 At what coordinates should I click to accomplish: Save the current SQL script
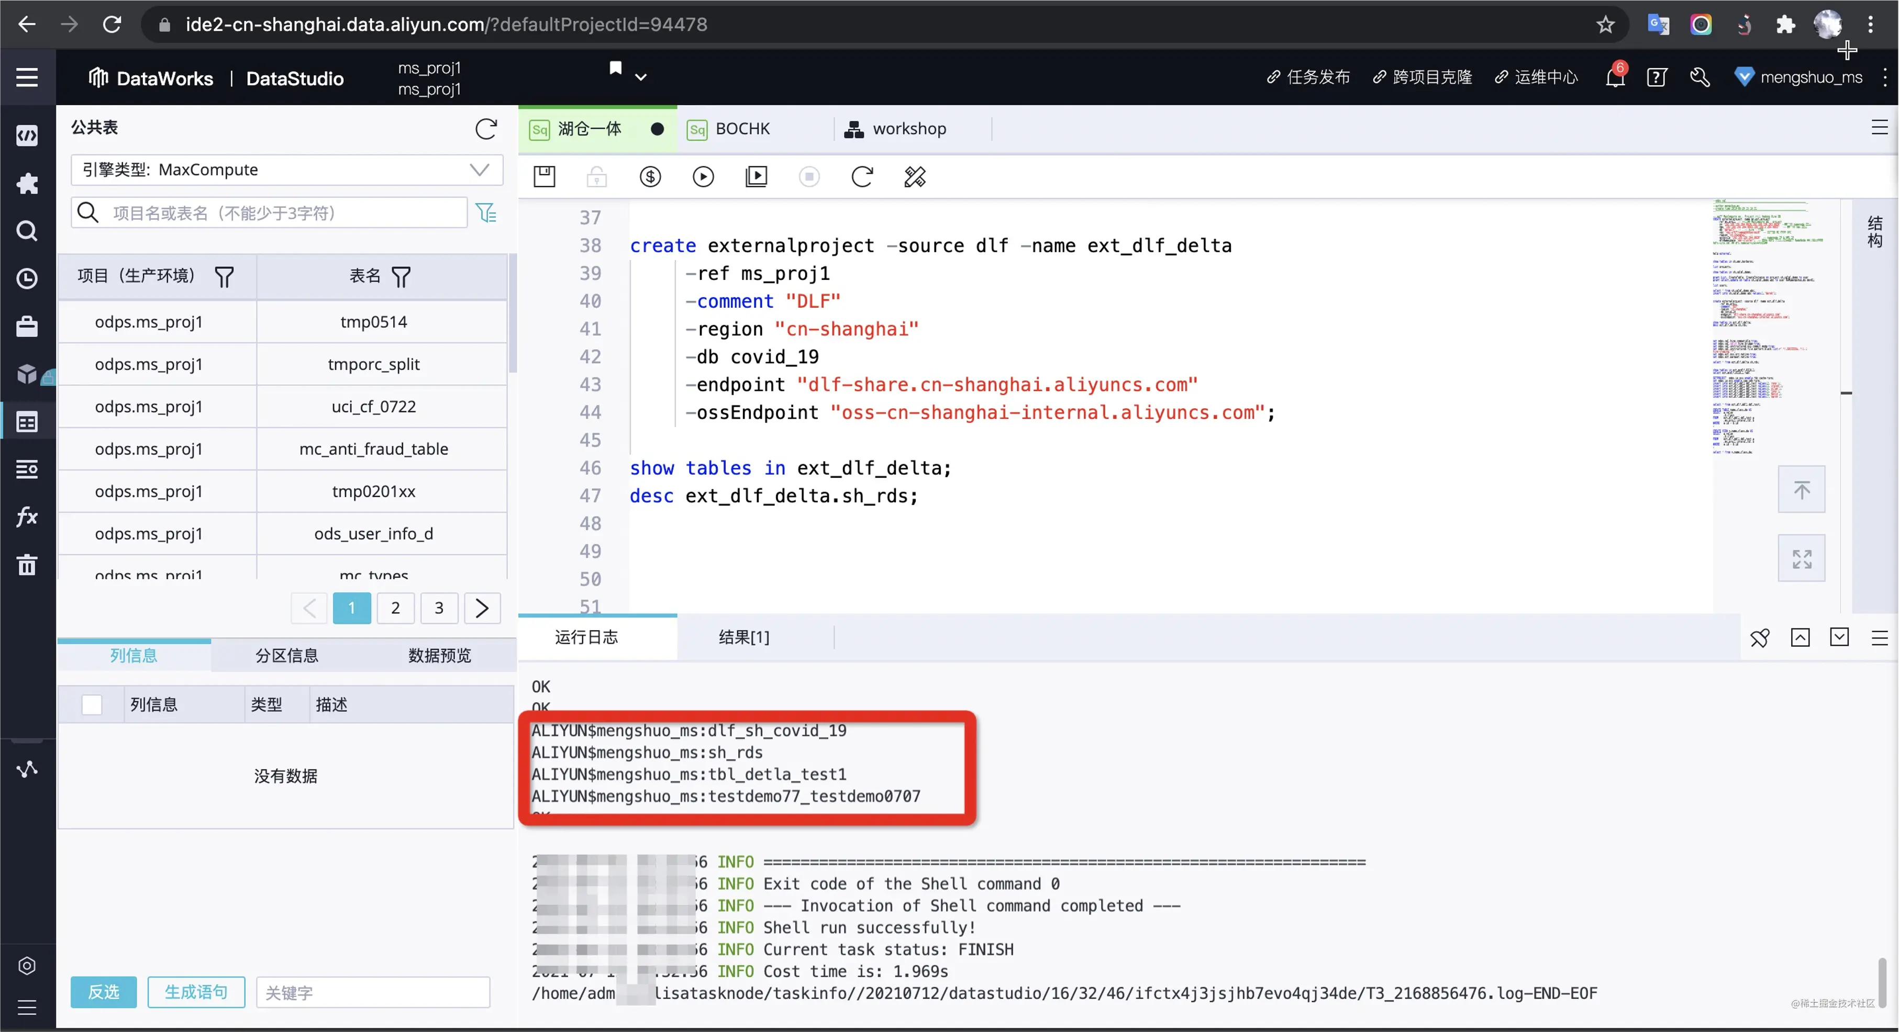[545, 177]
